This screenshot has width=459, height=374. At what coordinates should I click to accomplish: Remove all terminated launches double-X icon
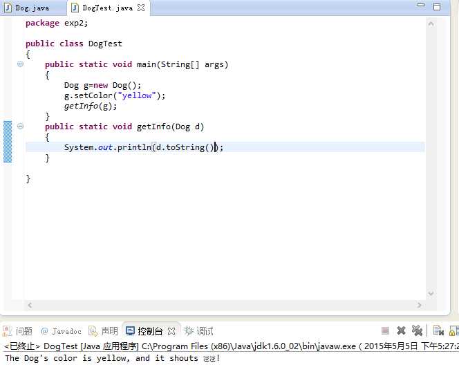coord(417,331)
